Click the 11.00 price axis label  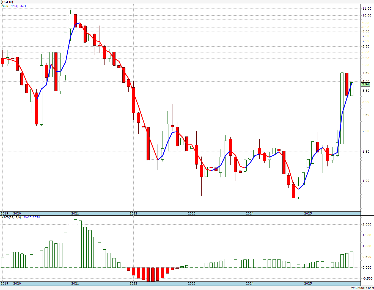pos(366,9)
